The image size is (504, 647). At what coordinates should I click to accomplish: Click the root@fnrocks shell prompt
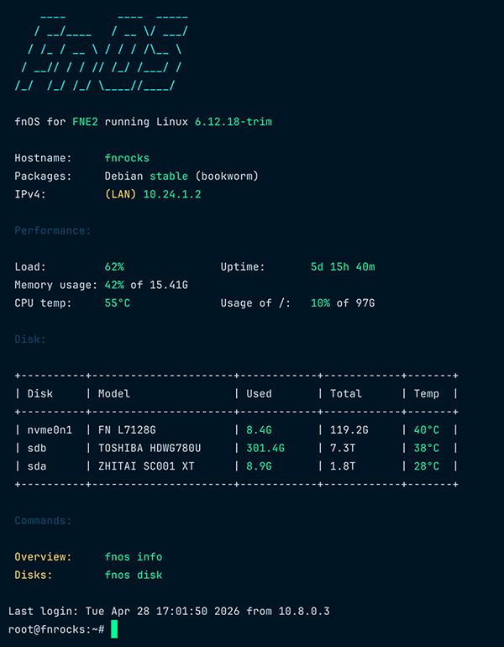coord(55,629)
